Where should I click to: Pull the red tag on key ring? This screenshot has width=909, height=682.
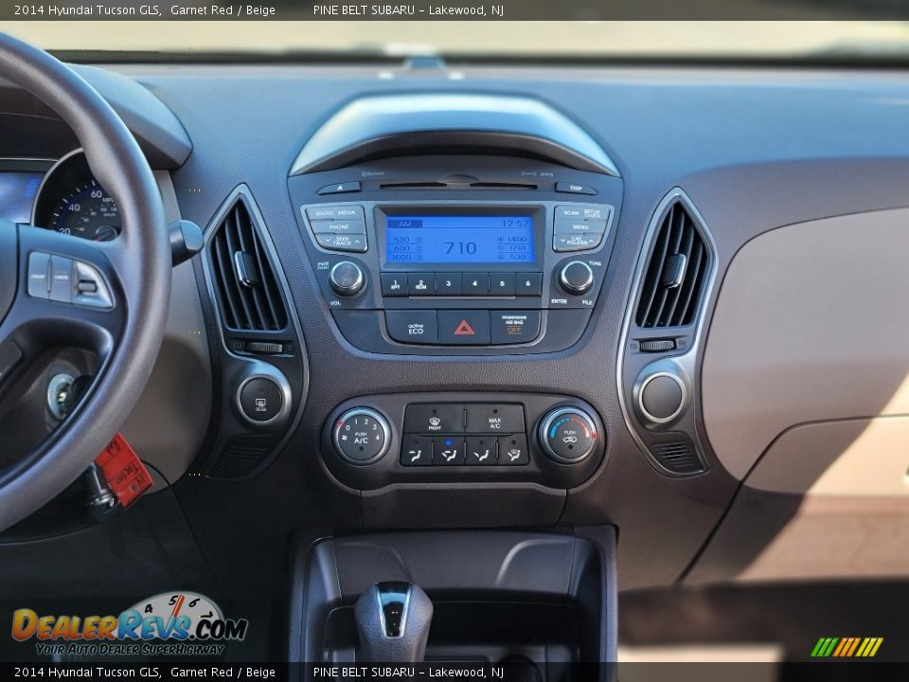123,470
